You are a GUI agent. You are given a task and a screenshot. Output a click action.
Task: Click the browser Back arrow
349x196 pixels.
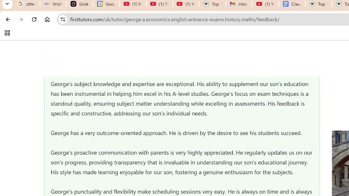click(8, 19)
